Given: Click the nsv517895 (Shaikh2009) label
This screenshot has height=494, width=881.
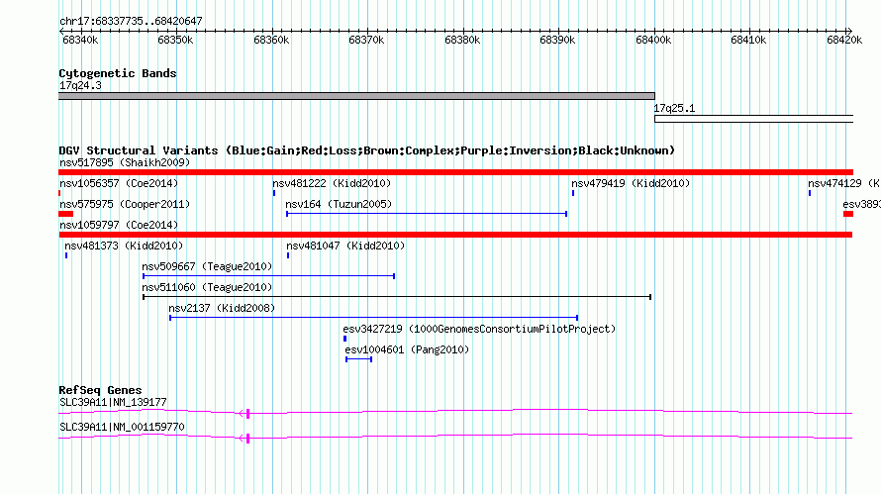Looking at the screenshot, I should pos(125,162).
